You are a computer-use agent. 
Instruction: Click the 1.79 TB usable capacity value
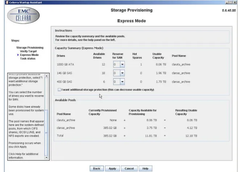click(x=161, y=81)
